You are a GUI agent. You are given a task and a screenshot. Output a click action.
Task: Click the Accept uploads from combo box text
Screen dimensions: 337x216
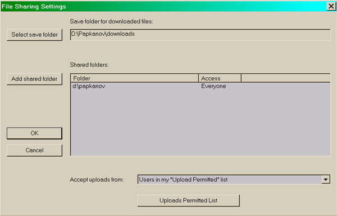click(230, 180)
